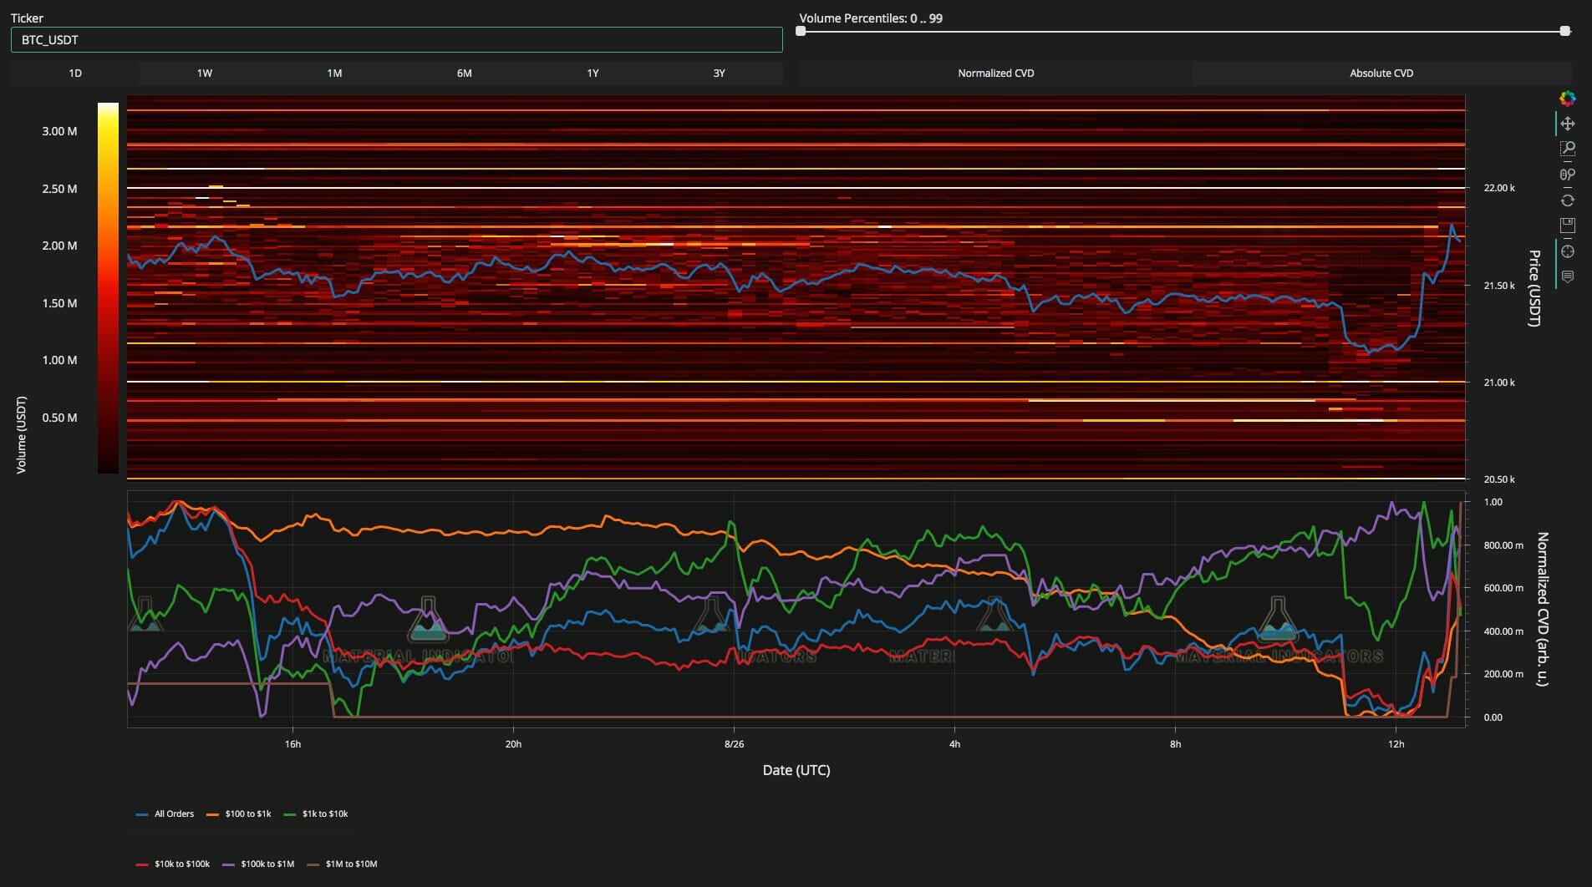Screen dimensions: 1592x887
Task: Switch to 1D timeframe
Action: (x=75, y=73)
